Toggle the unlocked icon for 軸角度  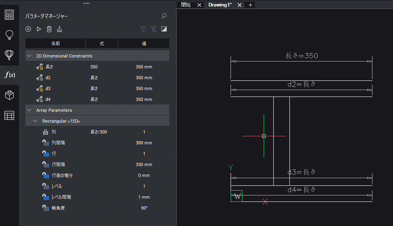coord(46,208)
